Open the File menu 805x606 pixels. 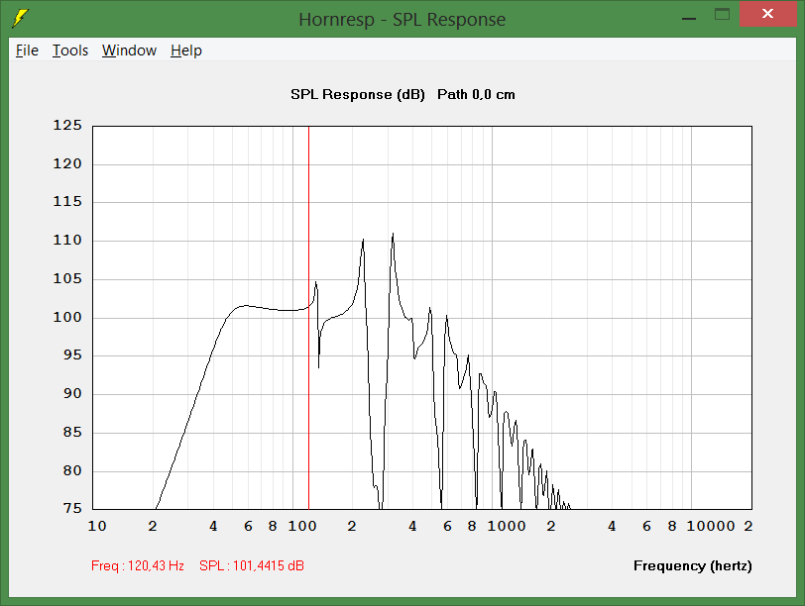point(27,50)
